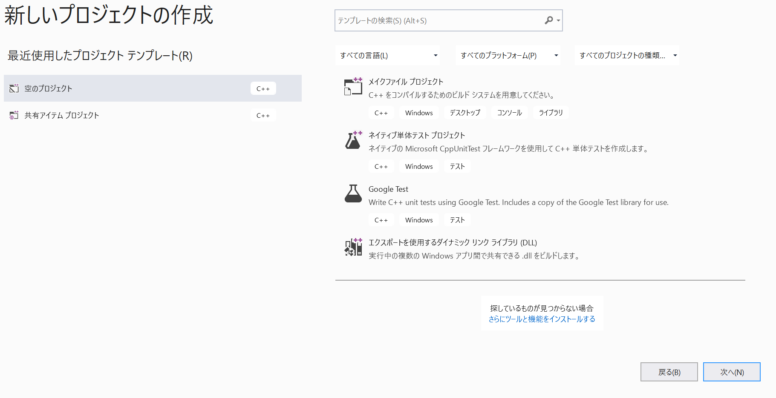Screen dimensions: 776x398
Task: Click the Google Test description text
Action: (x=519, y=202)
